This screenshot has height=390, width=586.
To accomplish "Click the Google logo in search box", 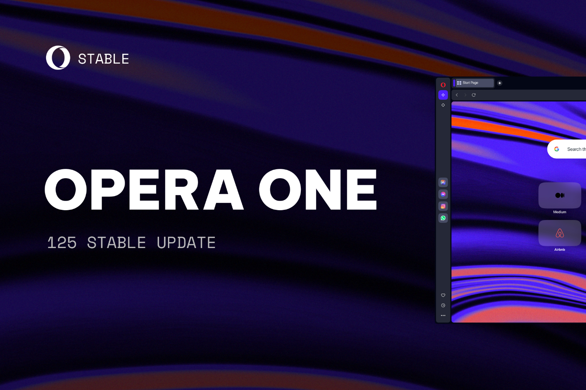I will point(557,149).
